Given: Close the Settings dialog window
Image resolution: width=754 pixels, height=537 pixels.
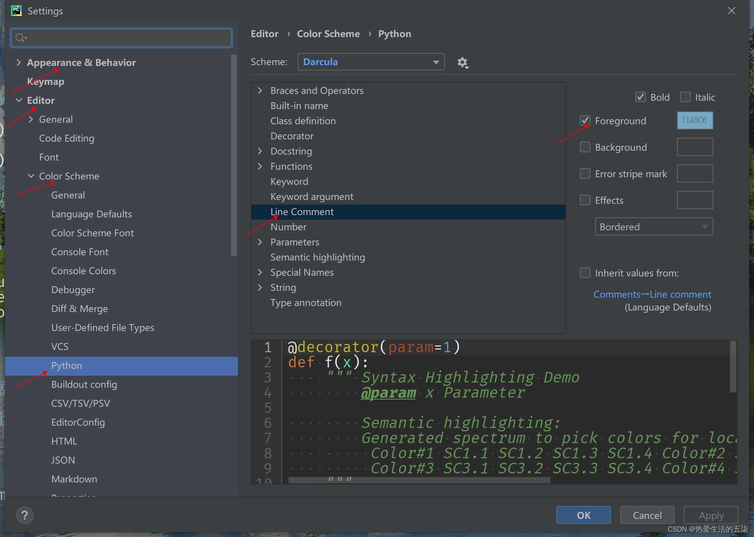Looking at the screenshot, I should [732, 11].
